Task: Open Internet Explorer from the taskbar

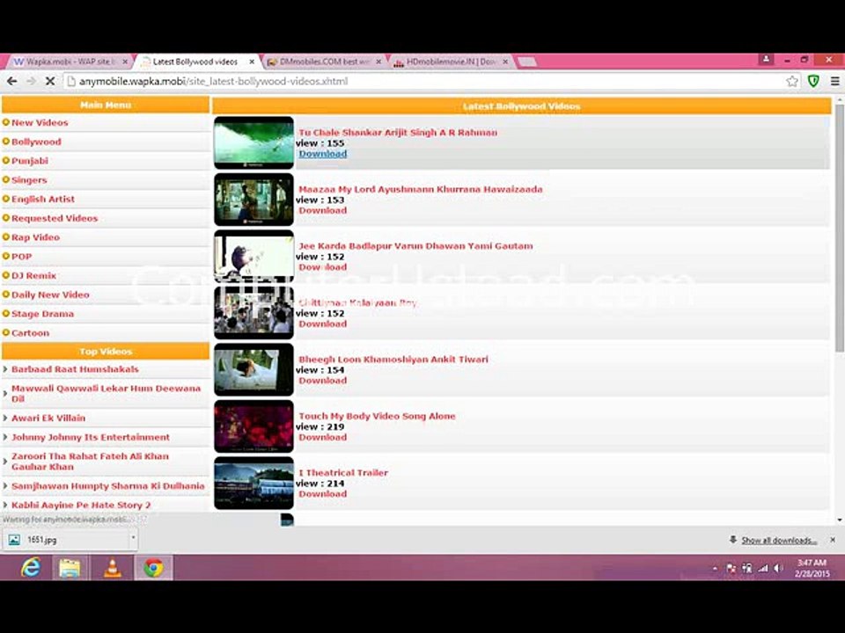Action: pos(31,568)
